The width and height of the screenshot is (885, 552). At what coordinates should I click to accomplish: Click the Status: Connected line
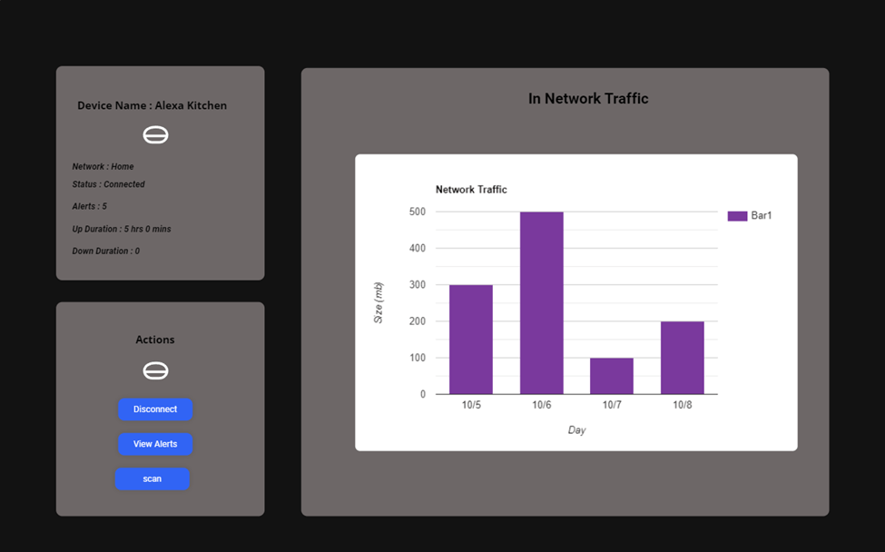coord(109,184)
